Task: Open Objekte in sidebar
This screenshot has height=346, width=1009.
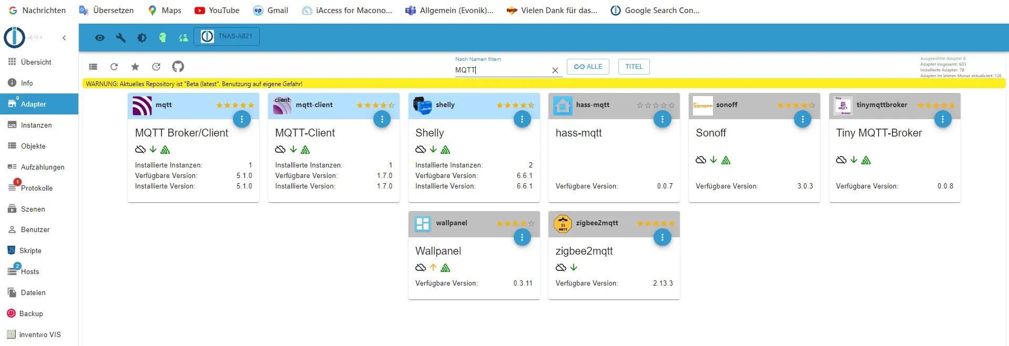Action: pyautogui.click(x=39, y=146)
